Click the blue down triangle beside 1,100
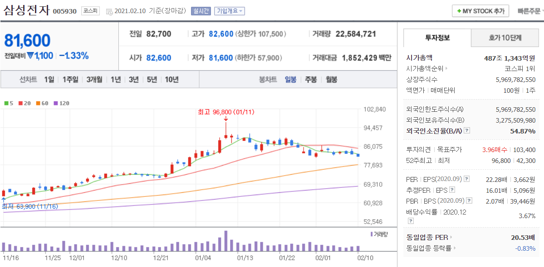 [30, 55]
